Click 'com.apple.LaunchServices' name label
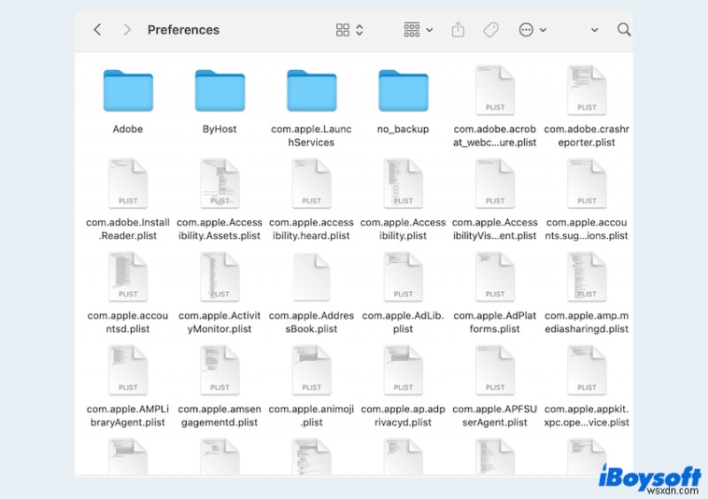The width and height of the screenshot is (708, 499). pyautogui.click(x=312, y=135)
